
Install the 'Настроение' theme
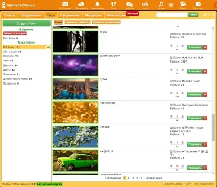194,118
